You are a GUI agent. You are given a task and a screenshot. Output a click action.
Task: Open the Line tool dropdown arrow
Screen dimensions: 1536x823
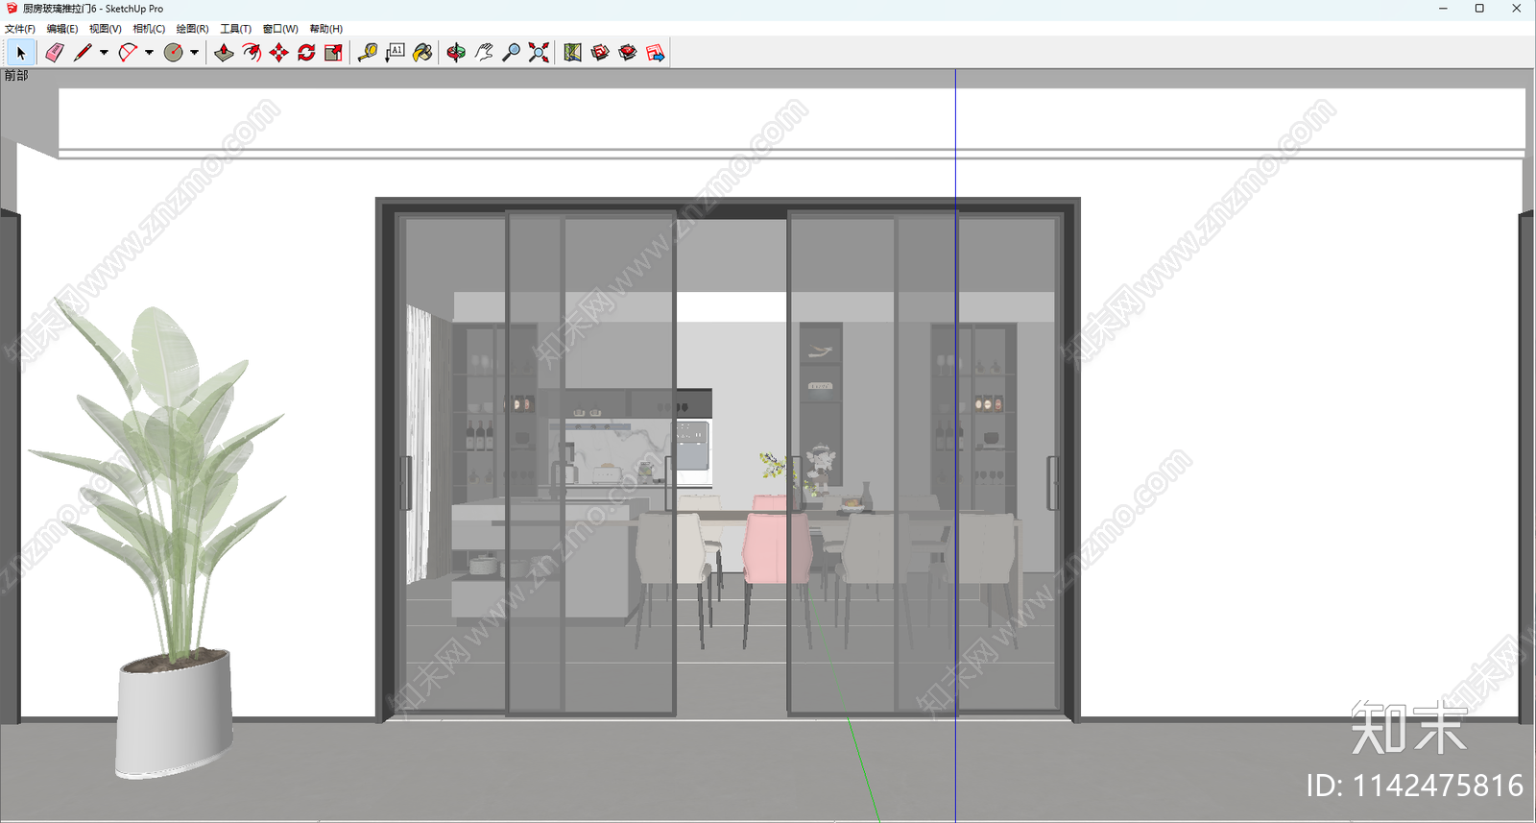[104, 53]
